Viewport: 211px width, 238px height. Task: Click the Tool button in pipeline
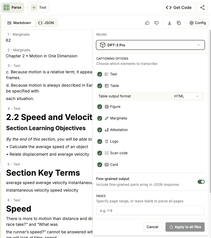39,8
